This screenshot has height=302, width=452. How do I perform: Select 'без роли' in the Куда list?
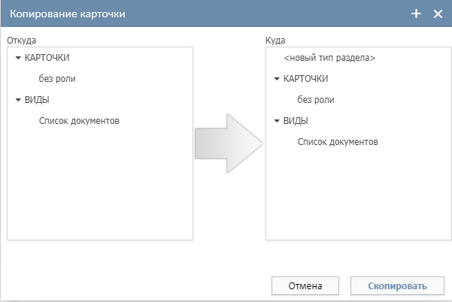tap(316, 99)
